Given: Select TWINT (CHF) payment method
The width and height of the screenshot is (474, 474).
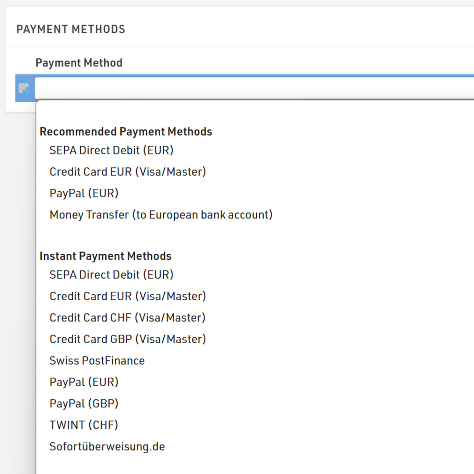Looking at the screenshot, I should tap(83, 425).
